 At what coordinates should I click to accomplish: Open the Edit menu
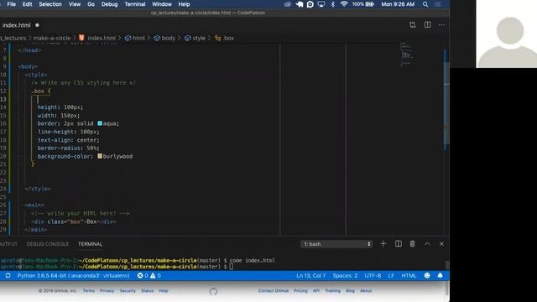(x=27, y=4)
